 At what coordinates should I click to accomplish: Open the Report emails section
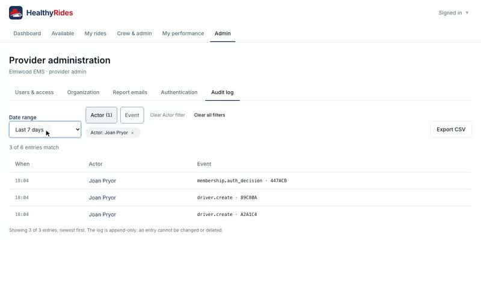[130, 92]
